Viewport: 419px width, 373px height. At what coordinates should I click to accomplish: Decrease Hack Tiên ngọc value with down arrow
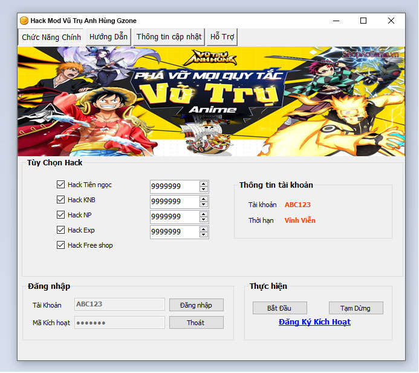[x=204, y=189]
